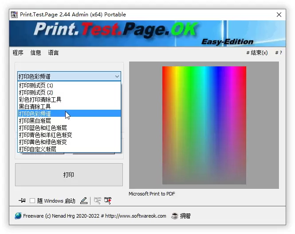This screenshot has width=295, height=234.
Task: Select 打印测试页 (2) from list
Action: point(69,92)
